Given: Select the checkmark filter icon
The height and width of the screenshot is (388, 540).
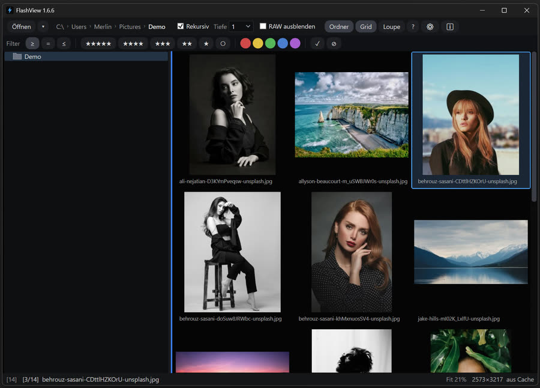Looking at the screenshot, I should [x=317, y=43].
